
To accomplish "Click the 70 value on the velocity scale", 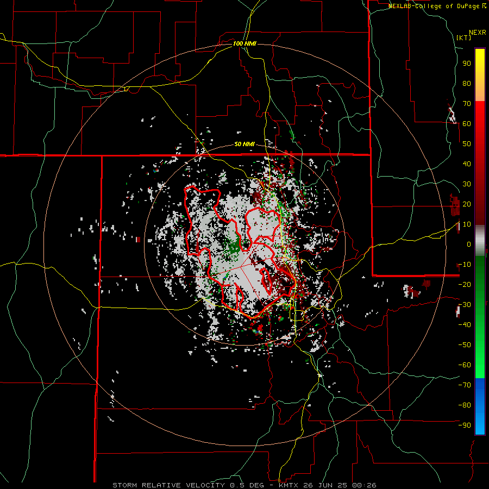I will (467, 104).
